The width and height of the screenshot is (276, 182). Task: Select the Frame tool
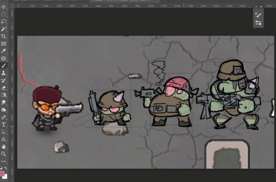[x=3, y=44]
